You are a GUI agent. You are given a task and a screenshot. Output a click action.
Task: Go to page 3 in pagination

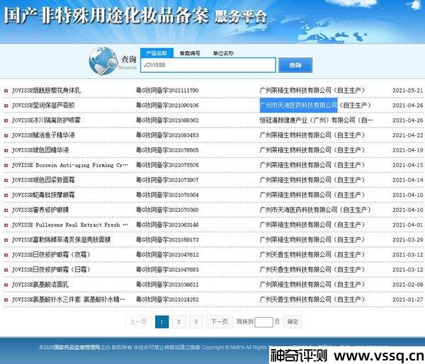(x=196, y=322)
